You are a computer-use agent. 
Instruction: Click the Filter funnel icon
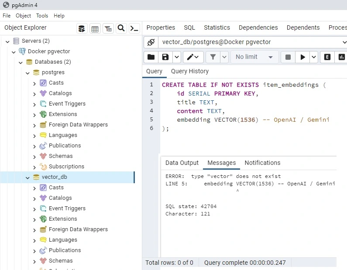coord(213,57)
